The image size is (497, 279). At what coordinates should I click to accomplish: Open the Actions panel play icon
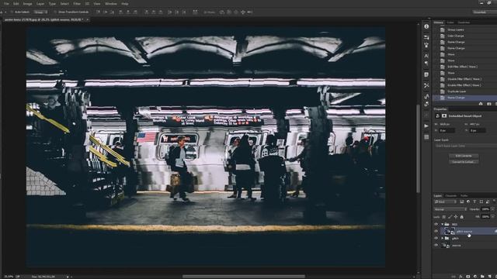tap(426, 126)
